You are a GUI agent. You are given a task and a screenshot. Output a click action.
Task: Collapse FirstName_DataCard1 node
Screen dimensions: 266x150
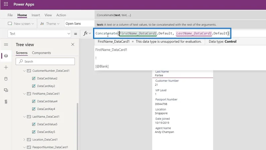(x=24, y=94)
